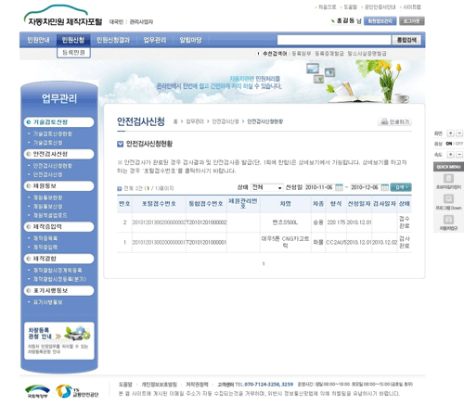Turn voice OFF in accessibility panel
This screenshot has width=464, height=406.
pos(459,144)
